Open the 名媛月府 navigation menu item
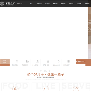This screenshot has height=91, width=91. tap(39, 4)
